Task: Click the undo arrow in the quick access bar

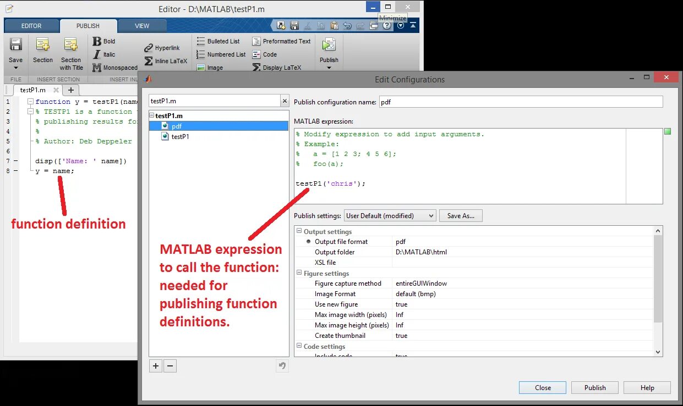Action: coord(347,25)
